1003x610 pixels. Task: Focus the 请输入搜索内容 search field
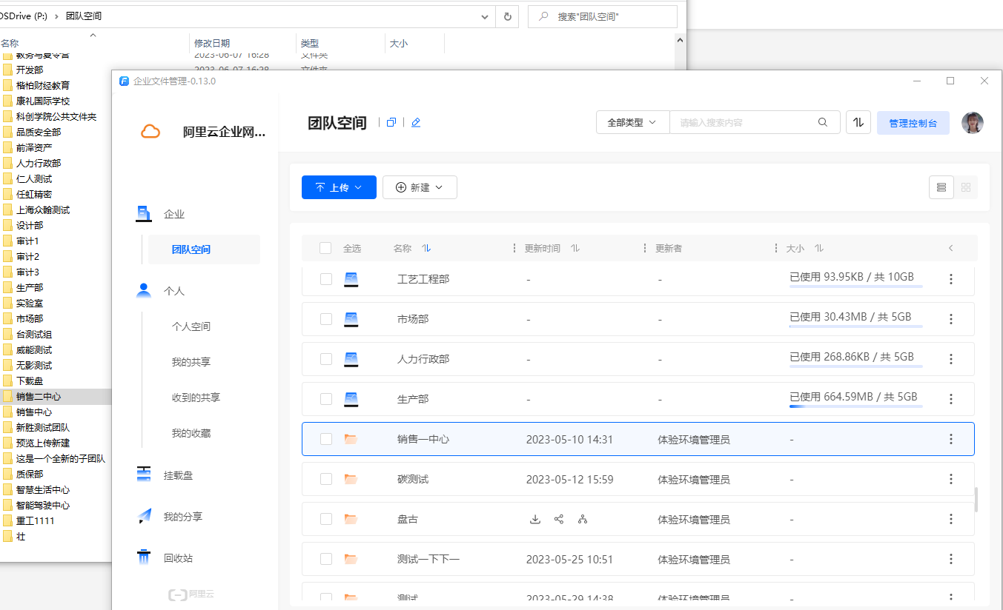coord(745,122)
